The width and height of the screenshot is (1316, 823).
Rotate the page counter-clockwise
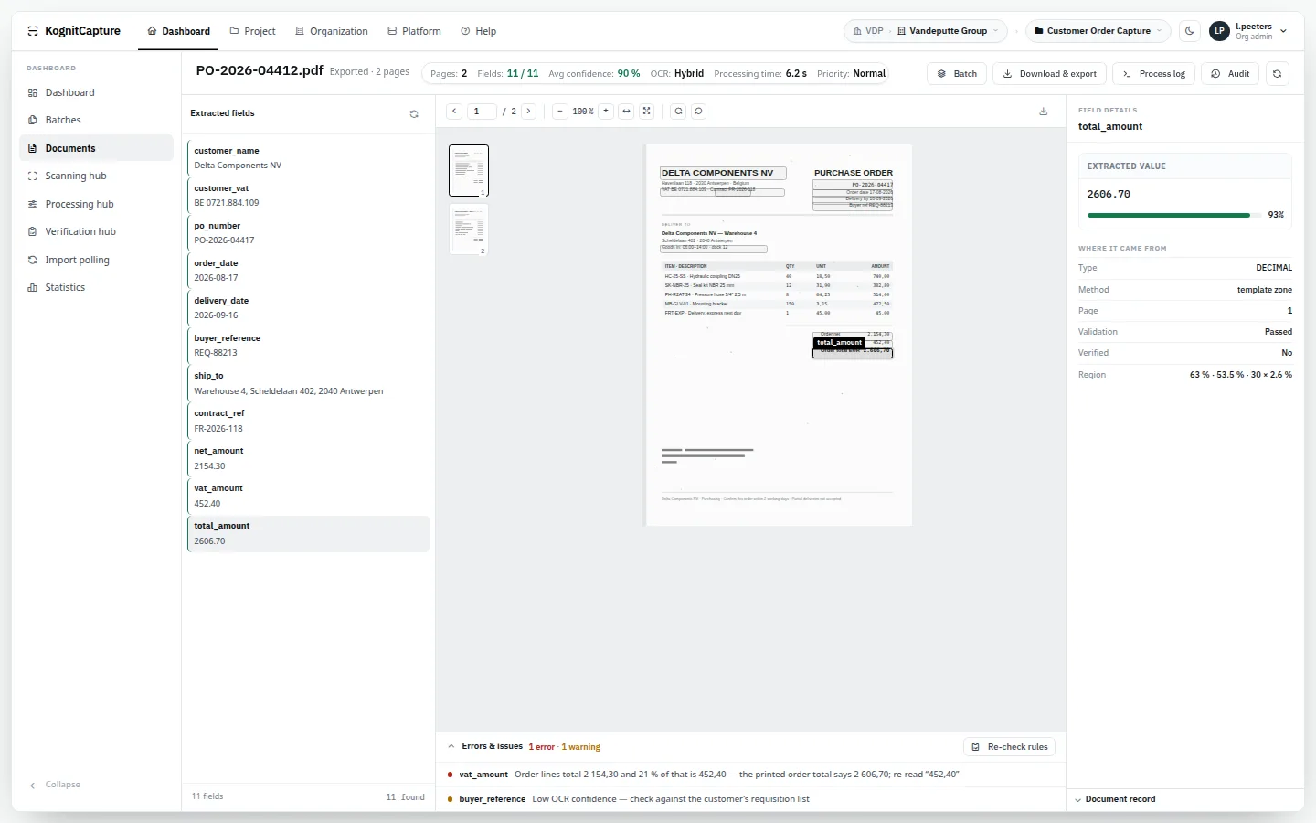698,112
